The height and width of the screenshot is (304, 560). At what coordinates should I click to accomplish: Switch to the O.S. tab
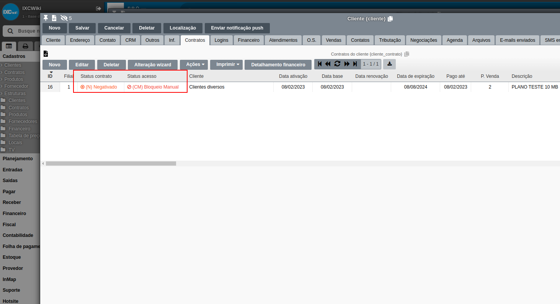[312, 40]
